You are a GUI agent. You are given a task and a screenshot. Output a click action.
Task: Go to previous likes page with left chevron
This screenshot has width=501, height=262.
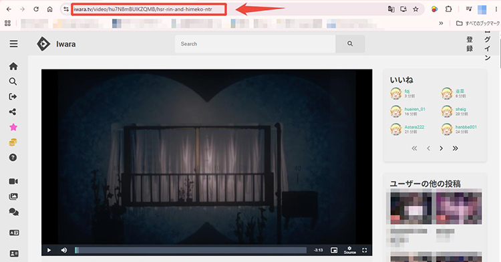point(428,148)
